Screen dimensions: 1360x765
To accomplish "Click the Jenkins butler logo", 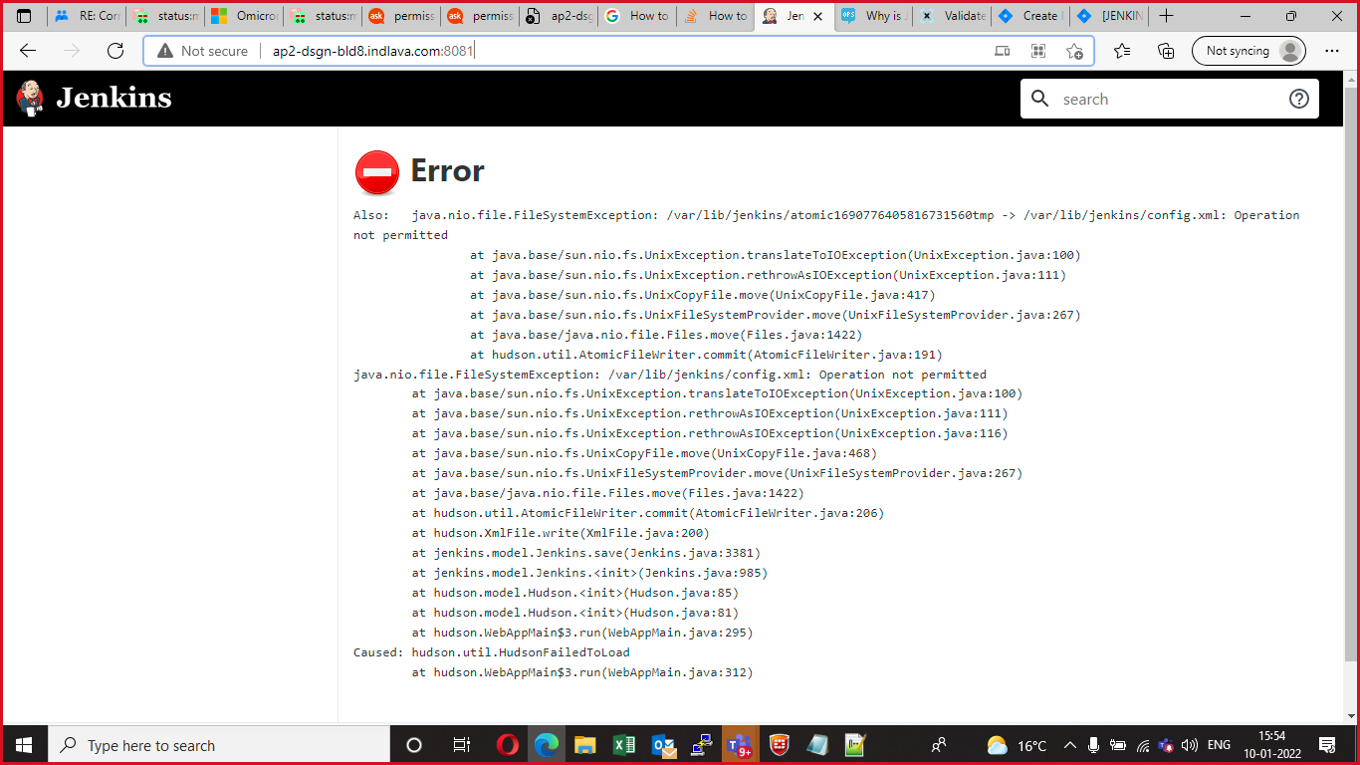I will pos(31,98).
